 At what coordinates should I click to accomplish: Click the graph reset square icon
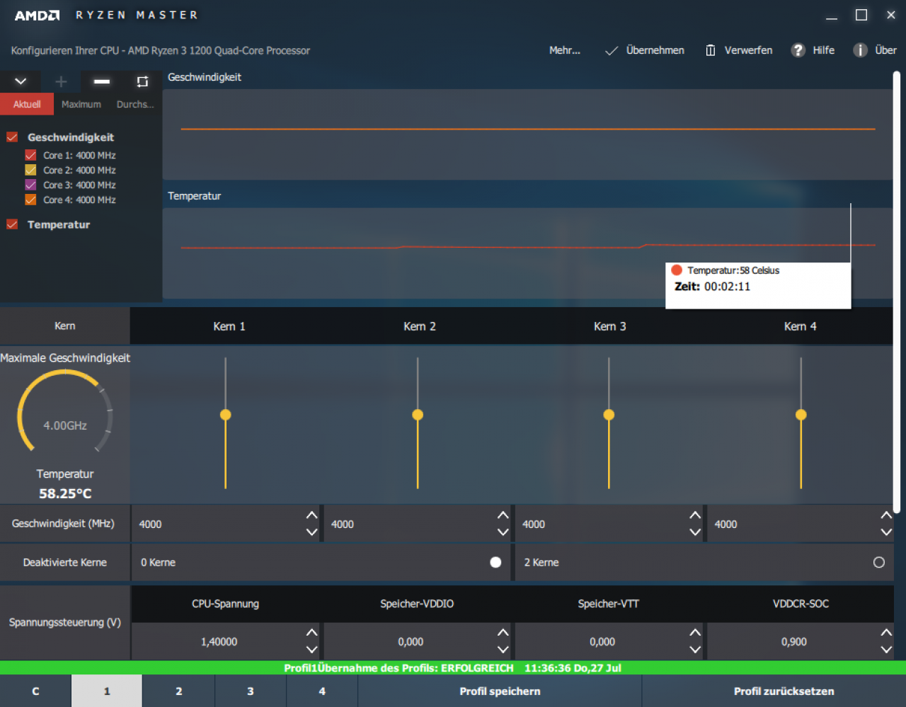point(142,81)
